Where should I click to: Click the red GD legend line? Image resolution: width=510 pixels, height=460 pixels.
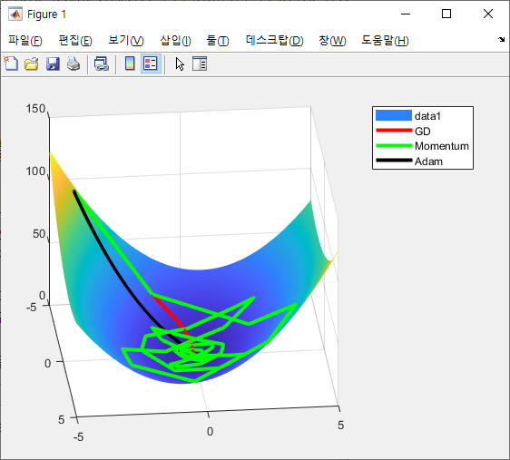(x=394, y=131)
